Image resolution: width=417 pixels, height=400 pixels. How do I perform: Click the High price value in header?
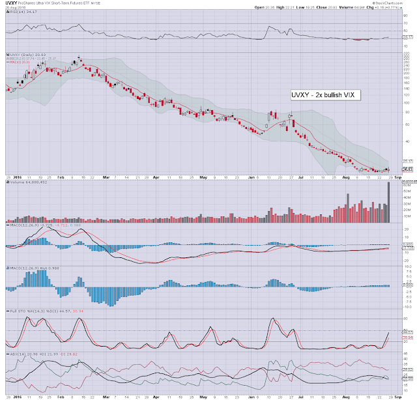coord(290,7)
